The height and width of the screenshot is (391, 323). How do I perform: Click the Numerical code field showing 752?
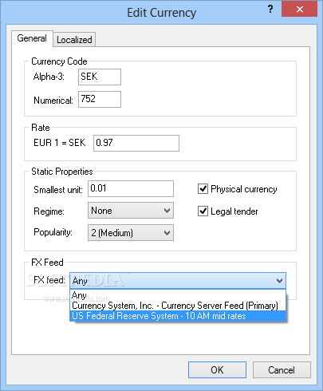pyautogui.click(x=100, y=99)
